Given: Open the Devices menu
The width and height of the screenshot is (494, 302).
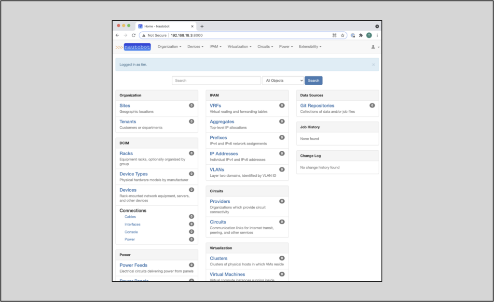Looking at the screenshot, I should coord(195,47).
